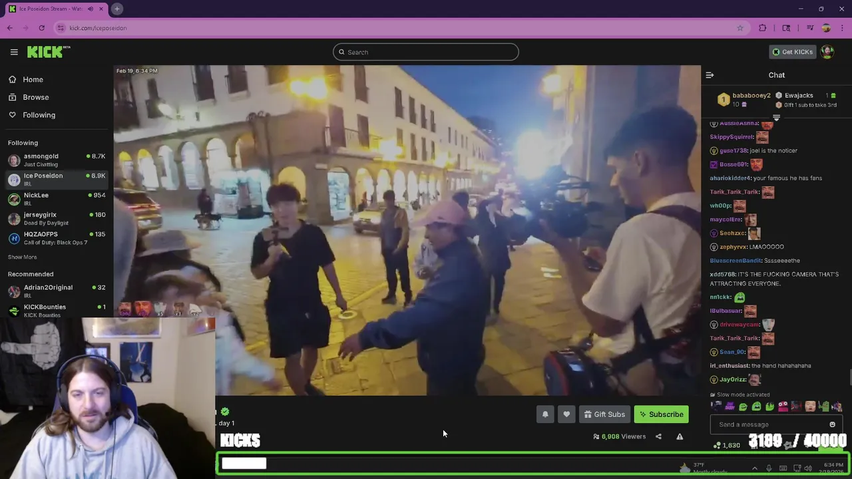Open the taskbar volume icon
The height and width of the screenshot is (479, 852).
(x=808, y=468)
